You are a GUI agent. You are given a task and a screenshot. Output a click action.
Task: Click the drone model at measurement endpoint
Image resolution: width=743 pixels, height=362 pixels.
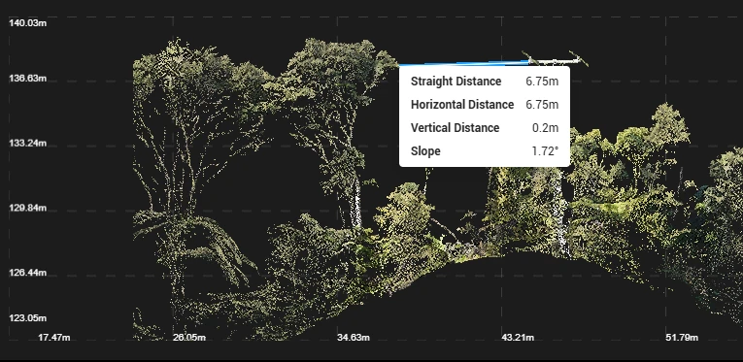(x=555, y=59)
